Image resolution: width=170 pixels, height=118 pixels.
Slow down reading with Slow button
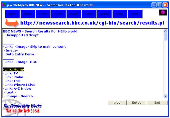[89, 14]
